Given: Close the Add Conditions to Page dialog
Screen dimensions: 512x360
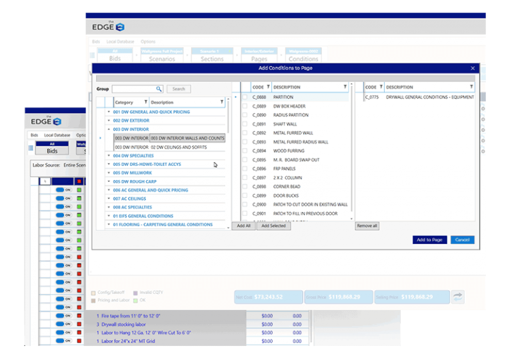Looking at the screenshot, I should (x=473, y=68).
